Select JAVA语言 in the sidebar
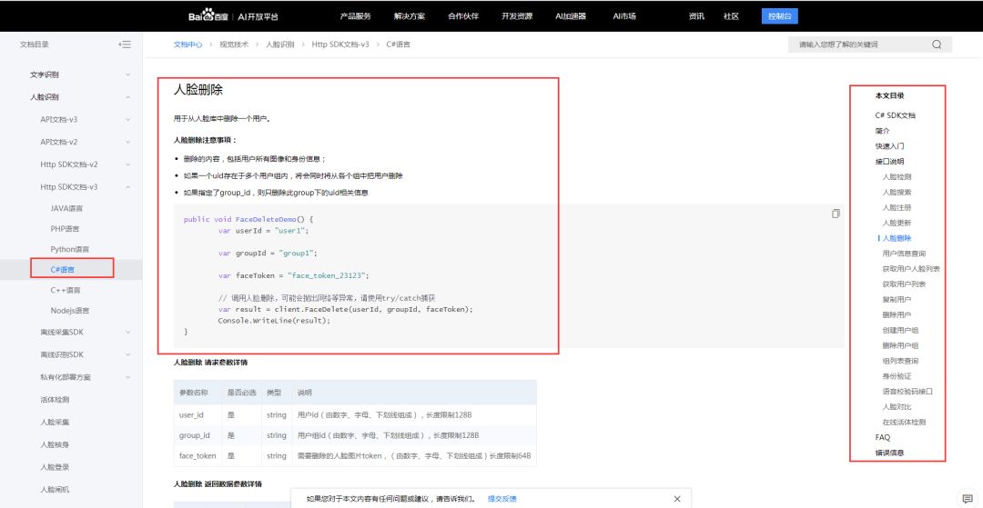Image resolution: width=983 pixels, height=508 pixels. (x=66, y=208)
